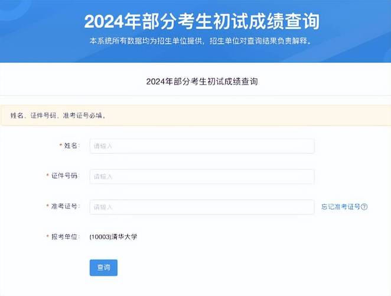Click the yellow required-fields notice banner

[x=195, y=115]
